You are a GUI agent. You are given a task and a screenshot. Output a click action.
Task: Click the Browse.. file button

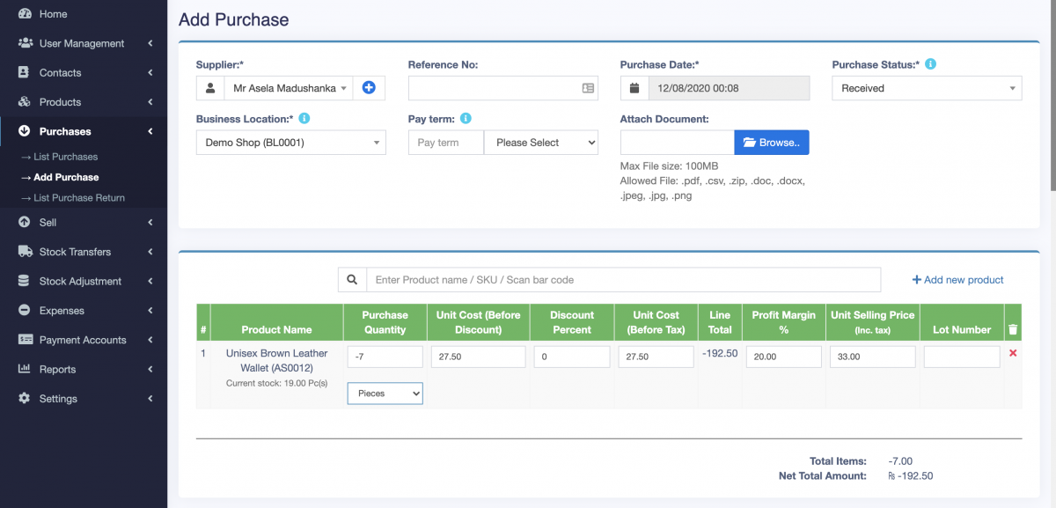[x=772, y=143]
